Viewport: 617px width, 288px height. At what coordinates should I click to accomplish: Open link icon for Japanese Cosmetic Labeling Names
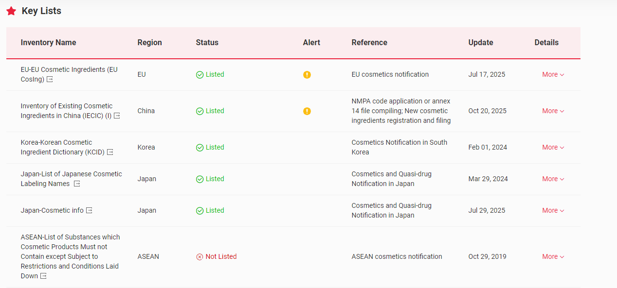[77, 184]
